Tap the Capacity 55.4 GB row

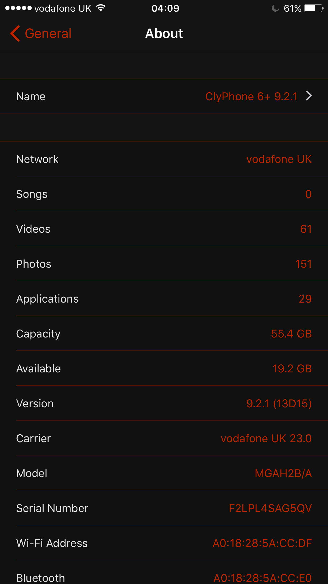(164, 334)
